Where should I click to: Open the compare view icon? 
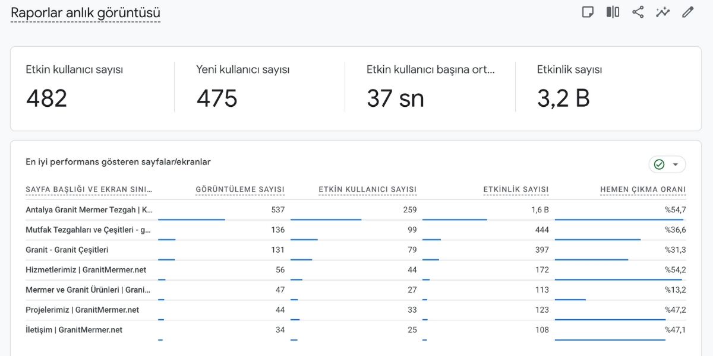coord(613,12)
